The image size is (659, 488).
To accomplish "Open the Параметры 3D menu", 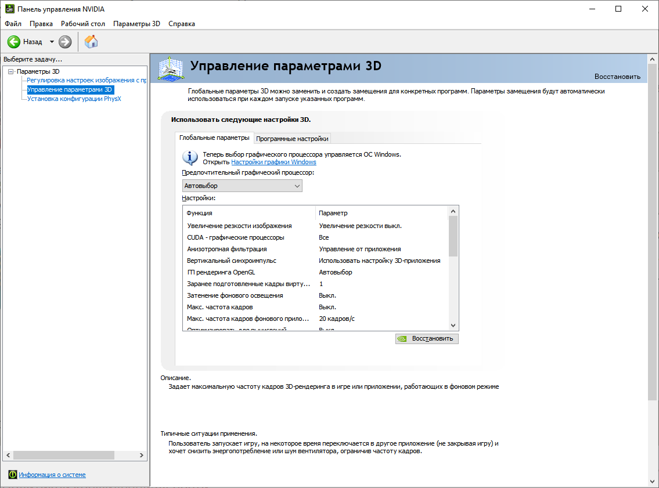I will point(136,24).
